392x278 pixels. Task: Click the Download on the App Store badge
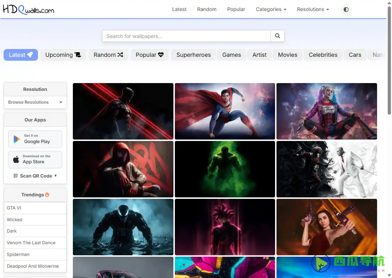[x=35, y=159]
